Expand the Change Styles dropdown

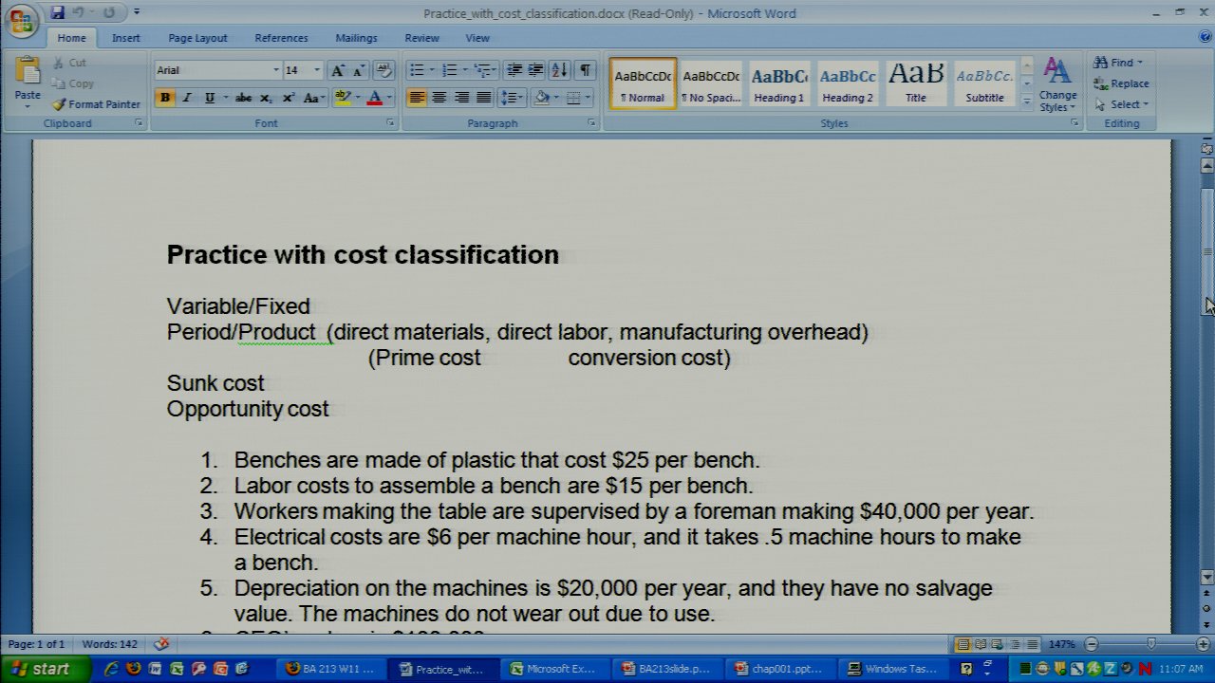(1057, 83)
